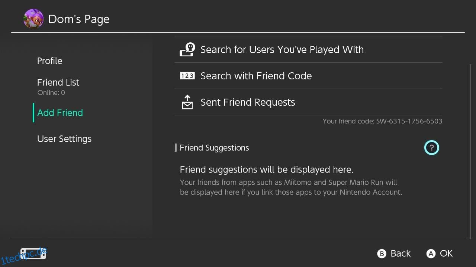Open User Settings section
This screenshot has width=476, height=267.
[x=64, y=139]
